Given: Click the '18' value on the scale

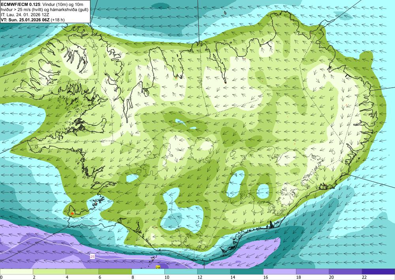Looking at the screenshot, I should coord(299,277).
